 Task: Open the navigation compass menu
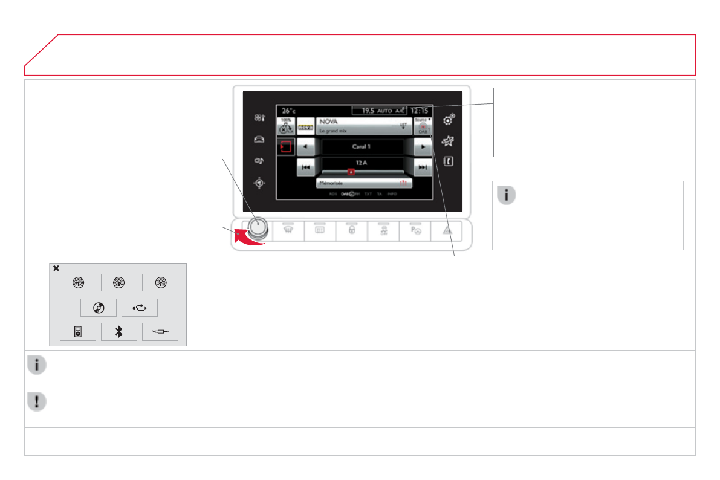259,183
